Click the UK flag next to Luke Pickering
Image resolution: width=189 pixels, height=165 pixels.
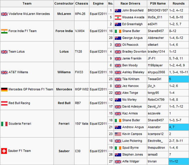click(118, 141)
